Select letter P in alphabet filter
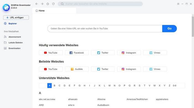The height and width of the screenshot is (108, 194). [124, 86]
